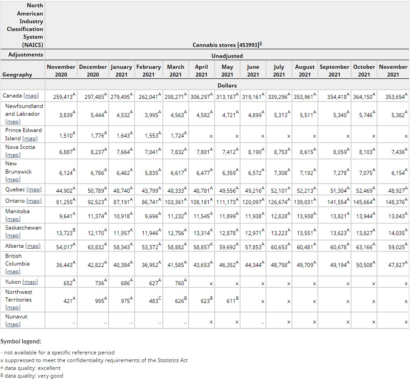The width and height of the screenshot is (412, 379).
Task: Click the map link beside Quebec
Action: pyautogui.click(x=34, y=189)
